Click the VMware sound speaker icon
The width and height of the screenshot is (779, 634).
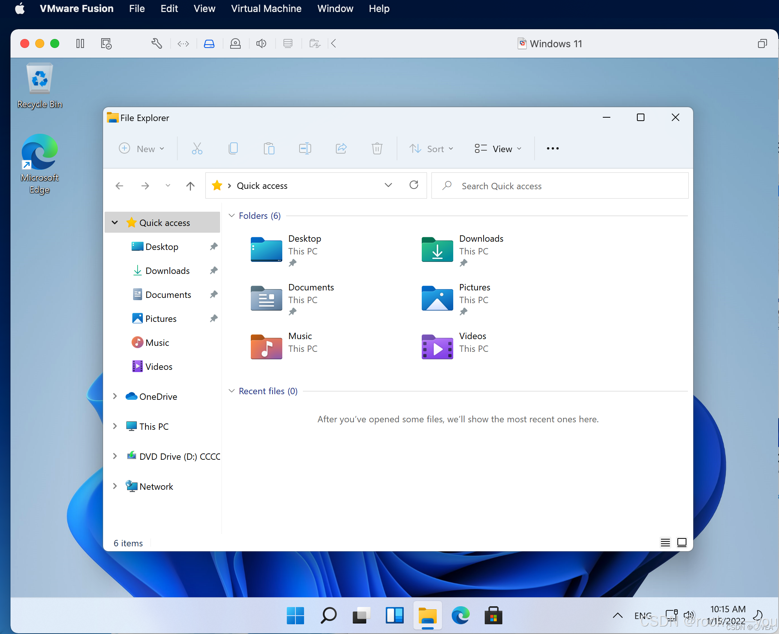[261, 43]
